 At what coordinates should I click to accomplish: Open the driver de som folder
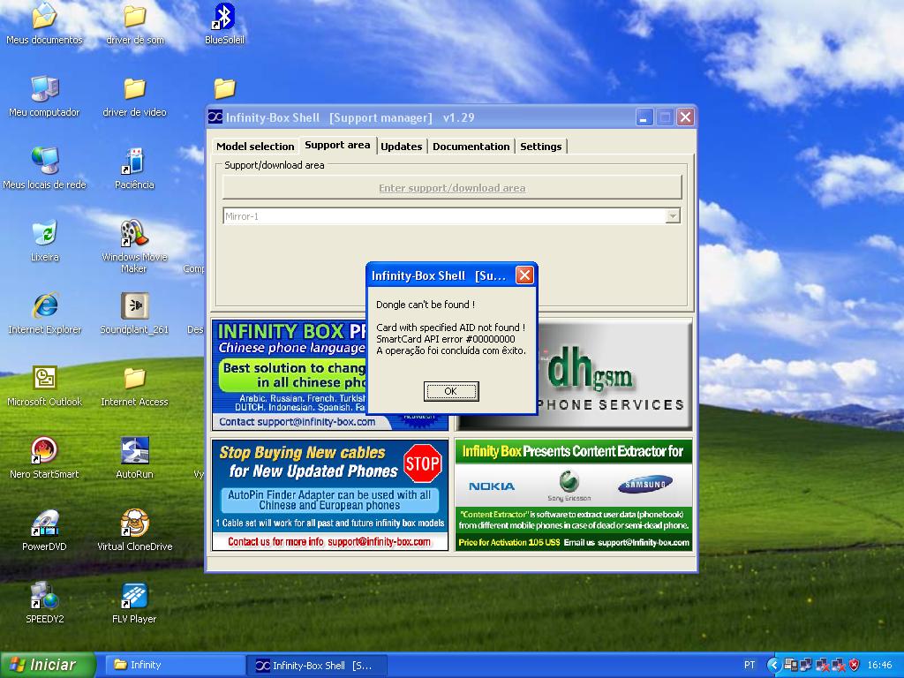coord(135,23)
